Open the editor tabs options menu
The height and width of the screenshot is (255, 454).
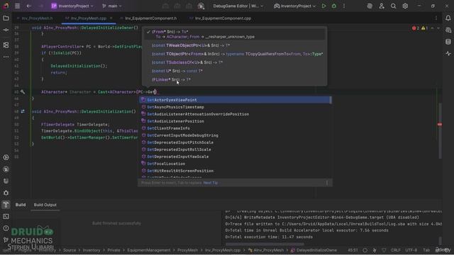pos(436,18)
